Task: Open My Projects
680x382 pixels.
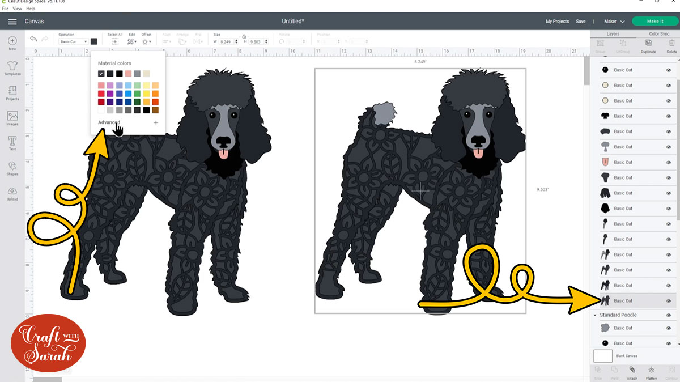Action: (557, 22)
